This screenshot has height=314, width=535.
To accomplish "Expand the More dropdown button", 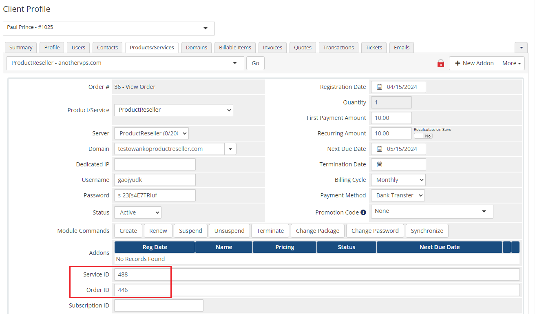I will coord(512,63).
